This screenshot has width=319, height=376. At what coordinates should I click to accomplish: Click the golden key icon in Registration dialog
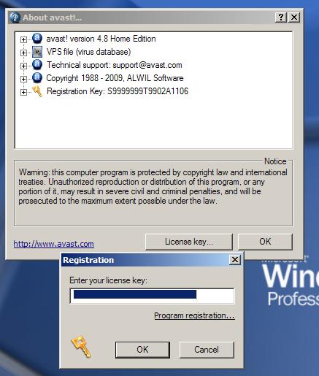click(81, 346)
